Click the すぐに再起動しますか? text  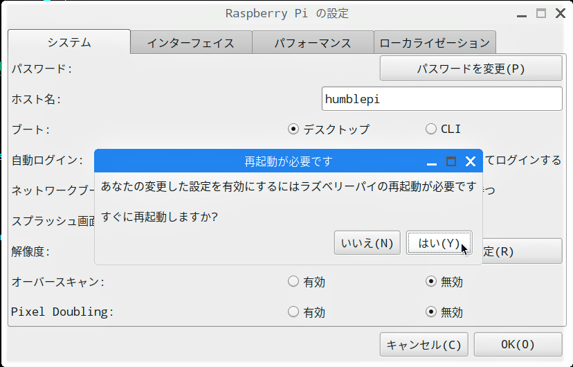[159, 217]
